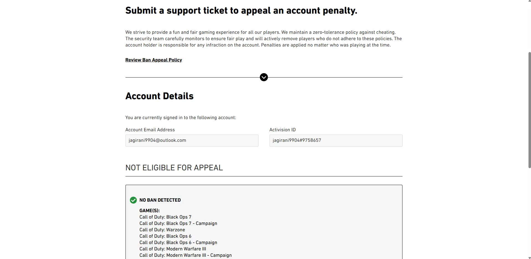Click the page's vertical scrollbar thumb
This screenshot has width=531, height=259.
pyautogui.click(x=530, y=110)
